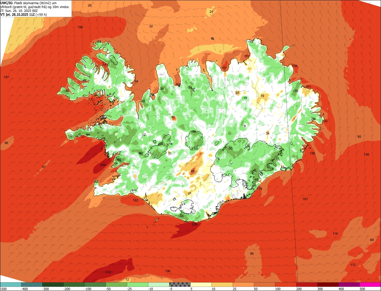The width and height of the screenshot is (381, 291).
Task: Click the value 161 on the northeast coast
Action: [x=308, y=87]
